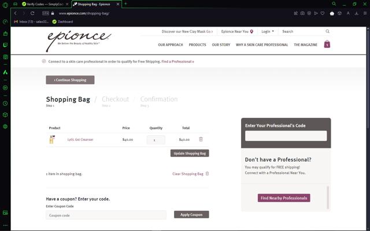370x231 pixels.
Task: Open the ad blocker shield icon
Action: tap(309, 13)
